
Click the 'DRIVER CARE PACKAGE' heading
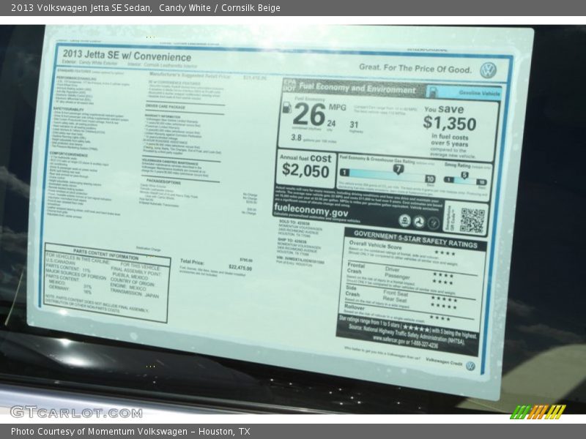coord(166,107)
